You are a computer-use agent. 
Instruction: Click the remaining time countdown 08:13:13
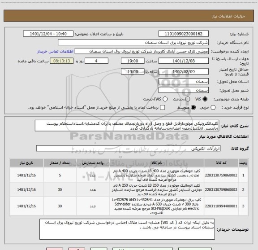tap(62, 61)
